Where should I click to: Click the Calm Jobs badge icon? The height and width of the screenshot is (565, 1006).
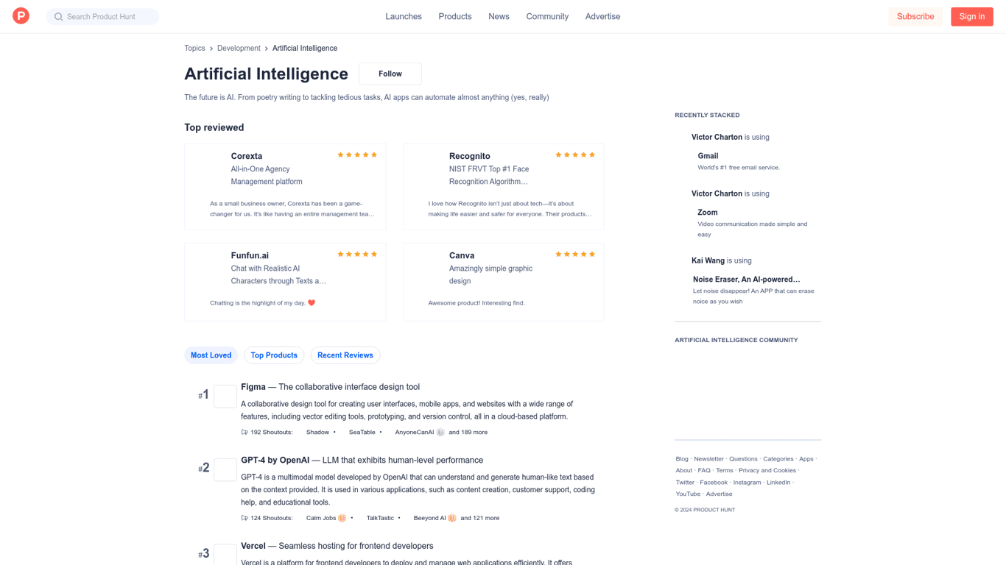(x=343, y=518)
